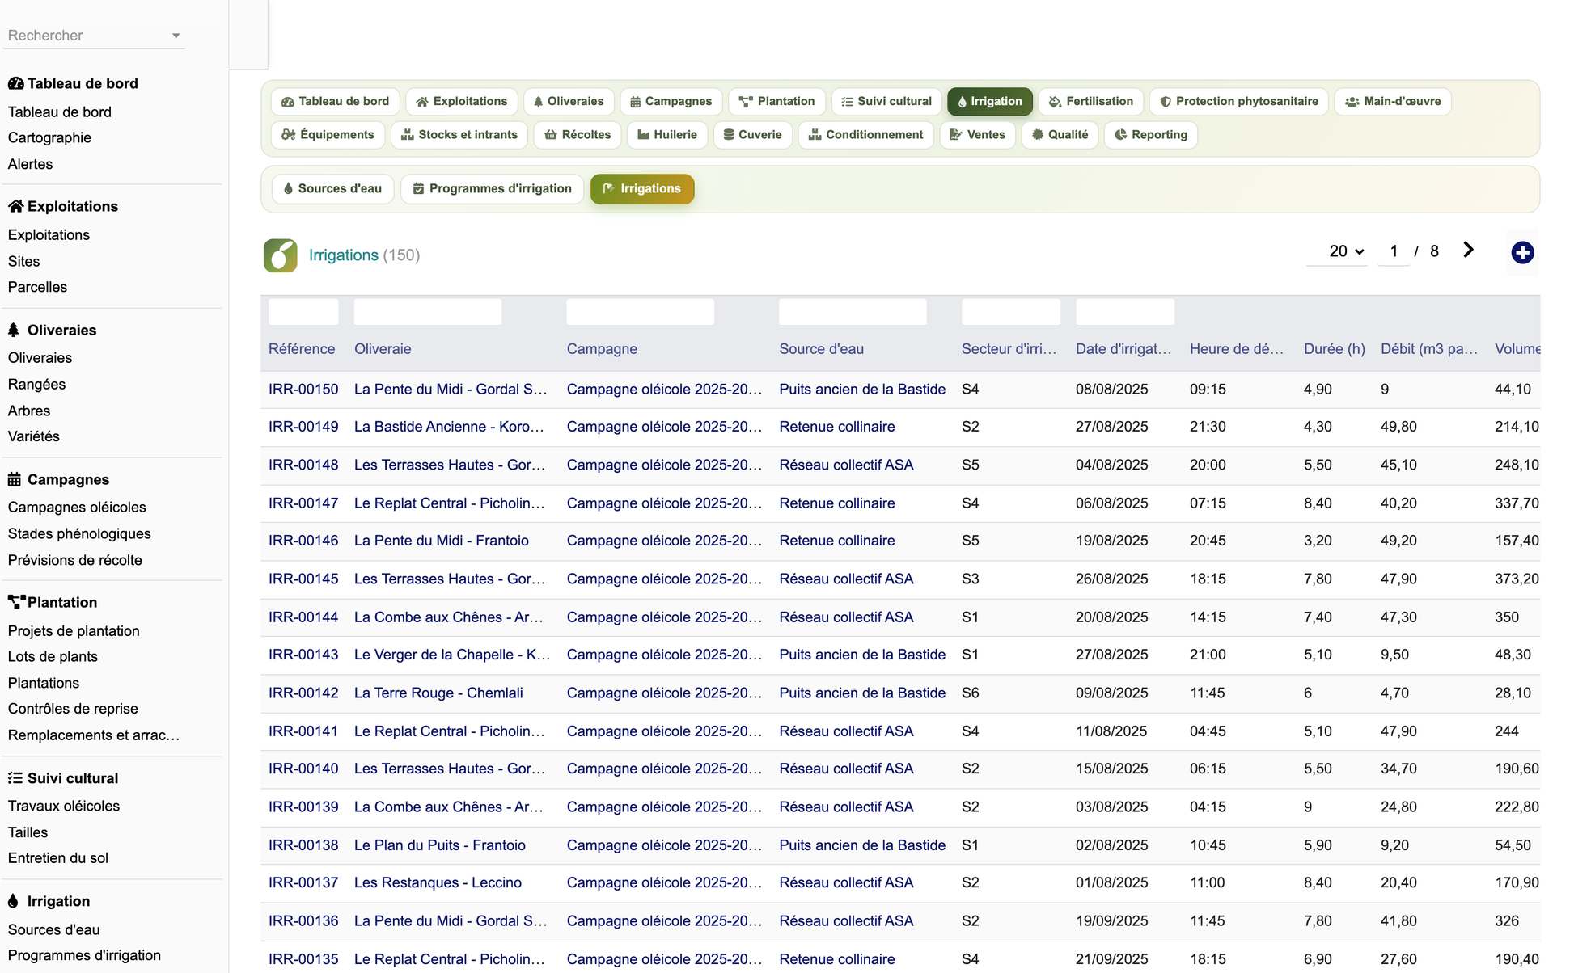Open the Exploitations tab in top navigation
The image size is (1574, 973).
click(x=461, y=101)
